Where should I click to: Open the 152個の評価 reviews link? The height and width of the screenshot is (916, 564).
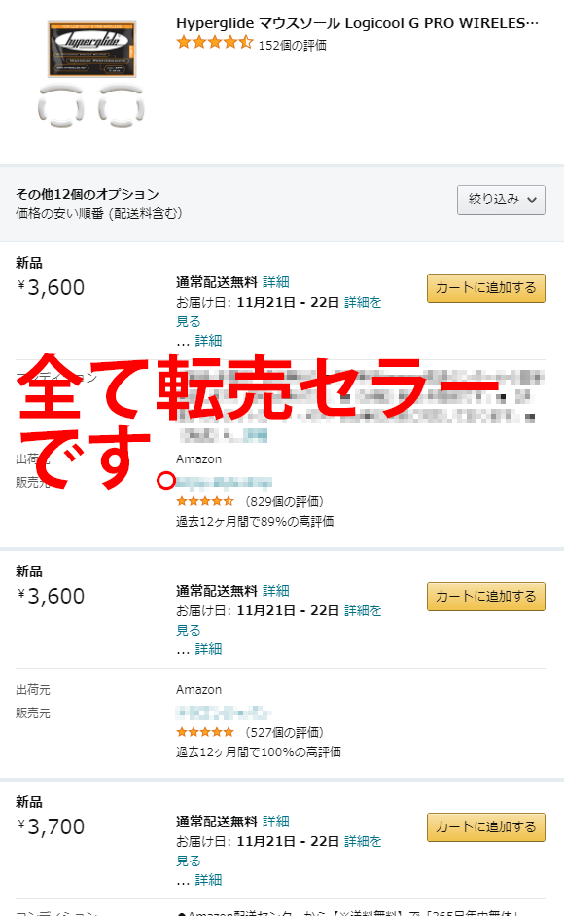[292, 45]
